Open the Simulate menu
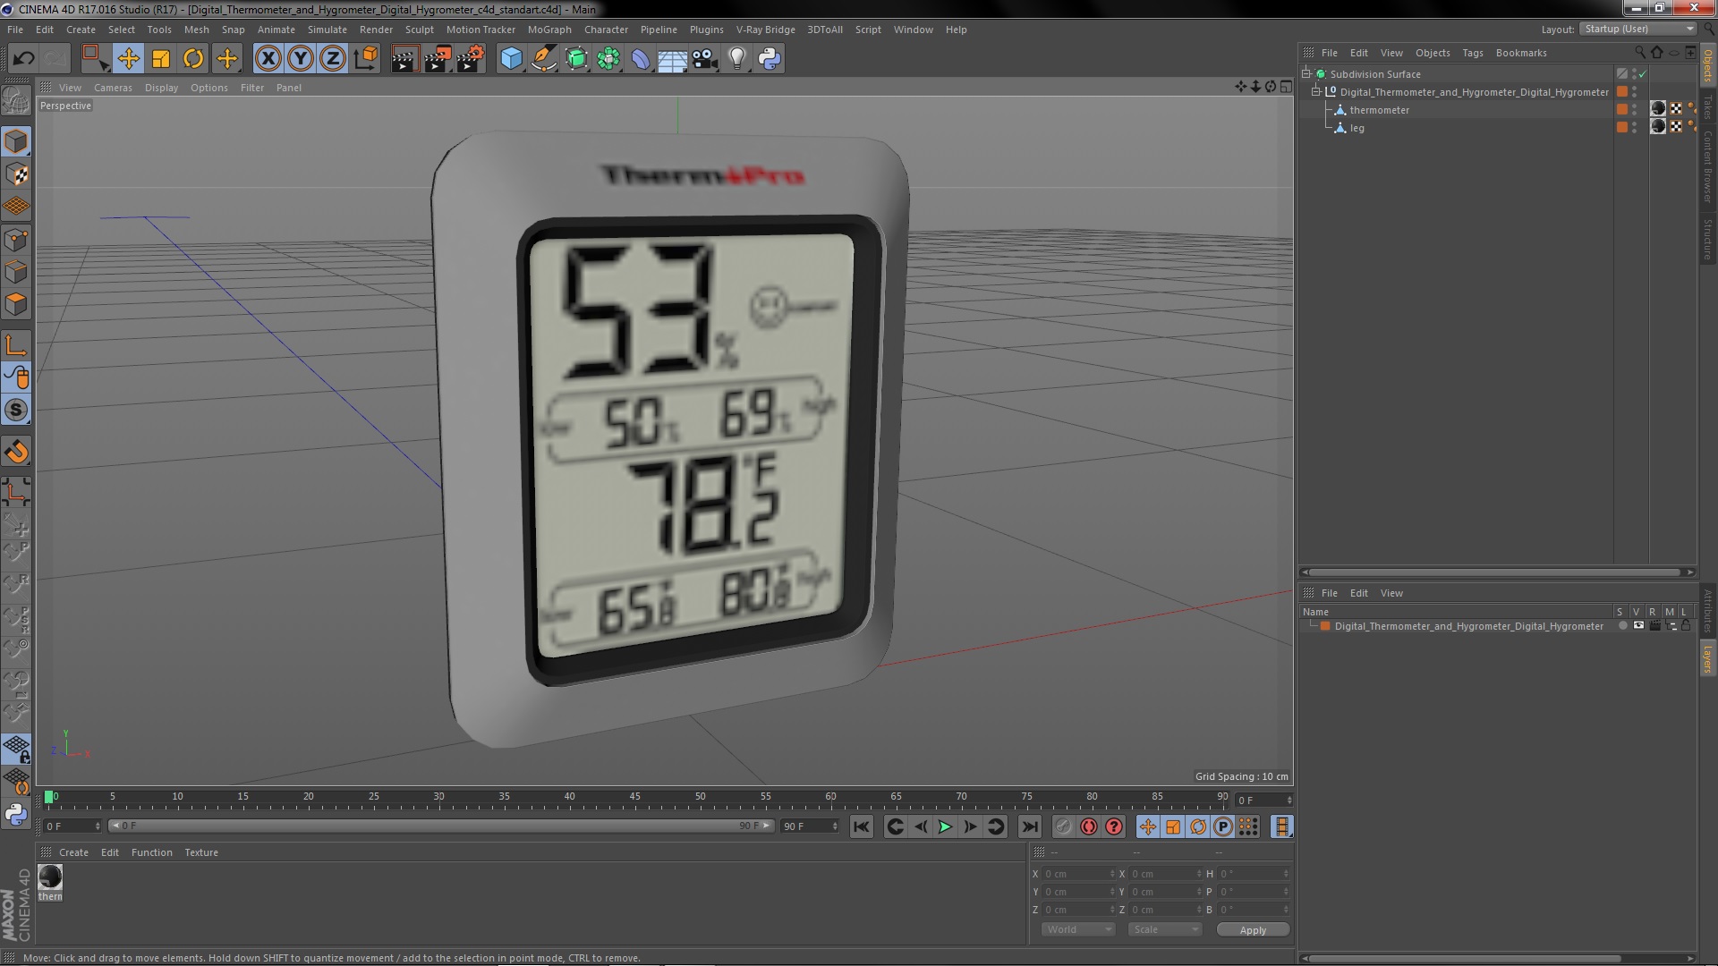The width and height of the screenshot is (1718, 966). pos(326,29)
